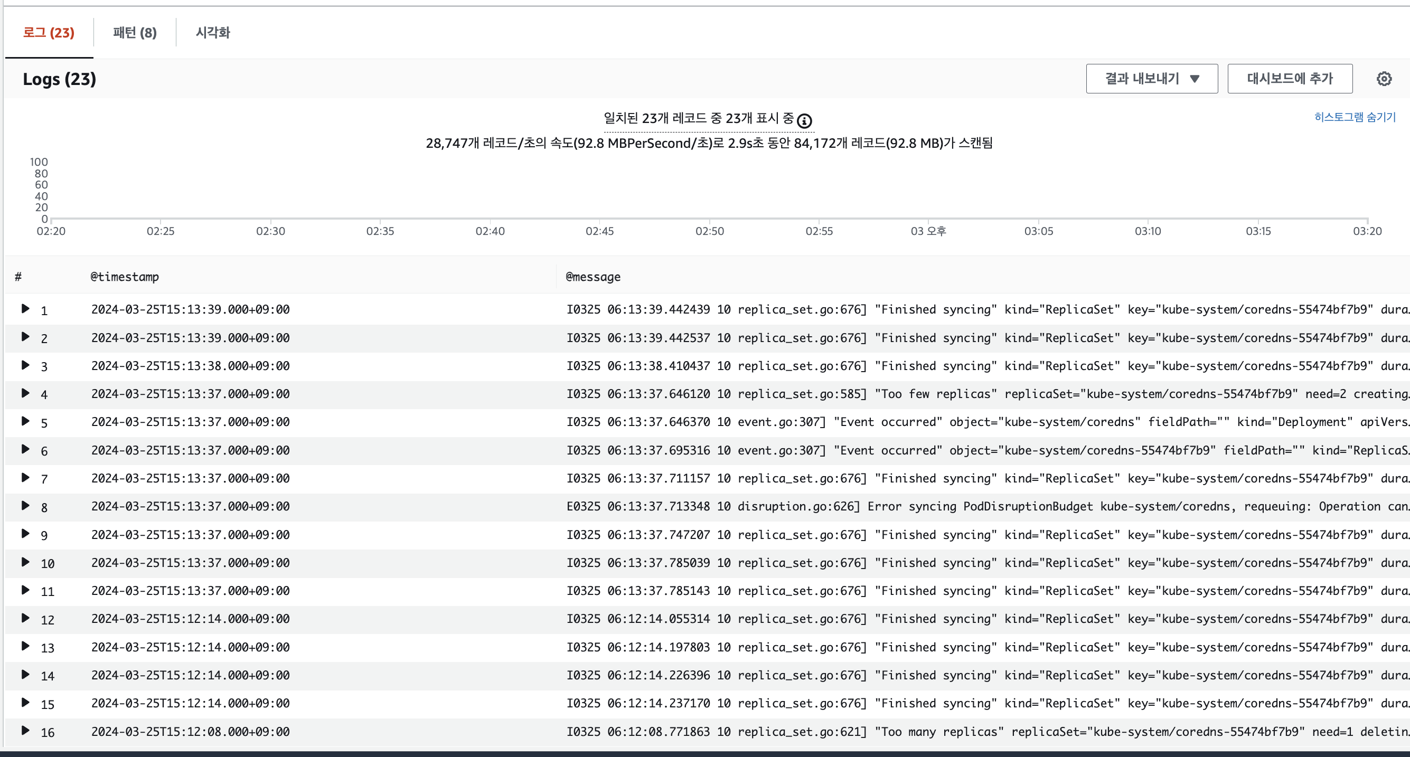
Task: Select the 로그 (23) tab
Action: 49,33
